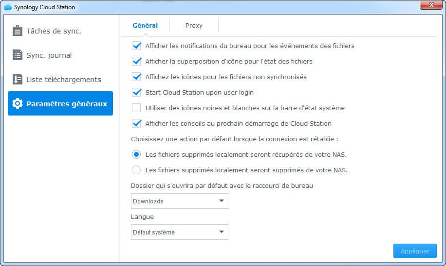Click the Synology Cloud Station cloud icon
This screenshot has height=266, width=446.
coord(8,7)
